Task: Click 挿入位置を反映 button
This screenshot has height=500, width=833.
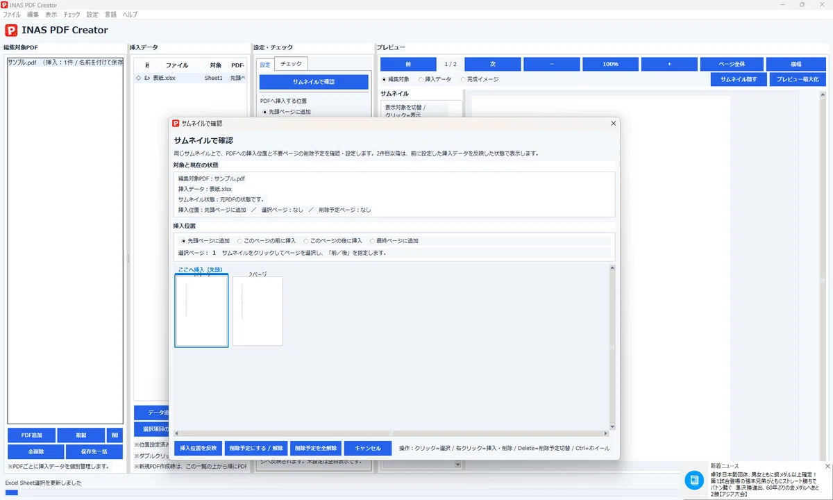Action: pos(199,448)
